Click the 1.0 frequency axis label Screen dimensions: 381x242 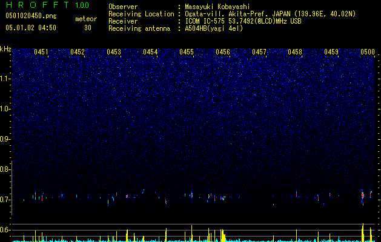[x=5, y=109]
